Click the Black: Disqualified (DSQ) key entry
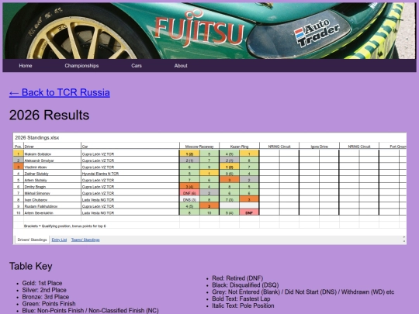Viewport: 419px width, 314px height. [x=245, y=285]
